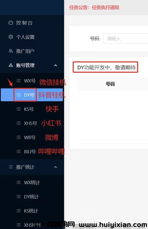Click the list icon beside 推广统计

(11, 167)
